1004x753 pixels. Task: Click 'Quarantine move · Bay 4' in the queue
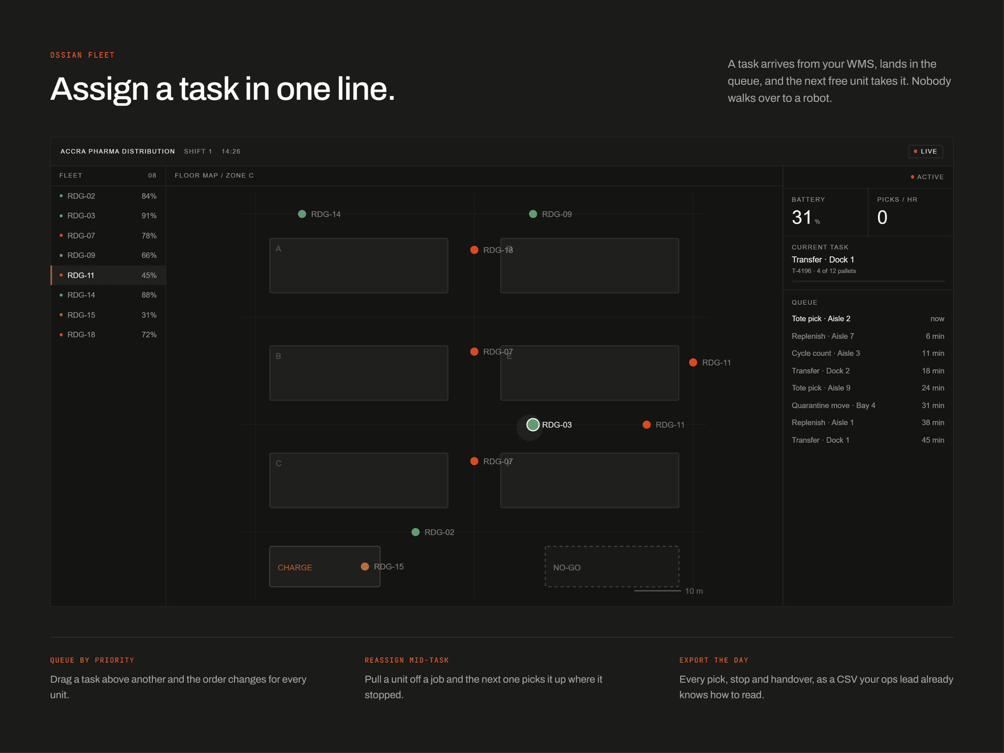click(868, 405)
